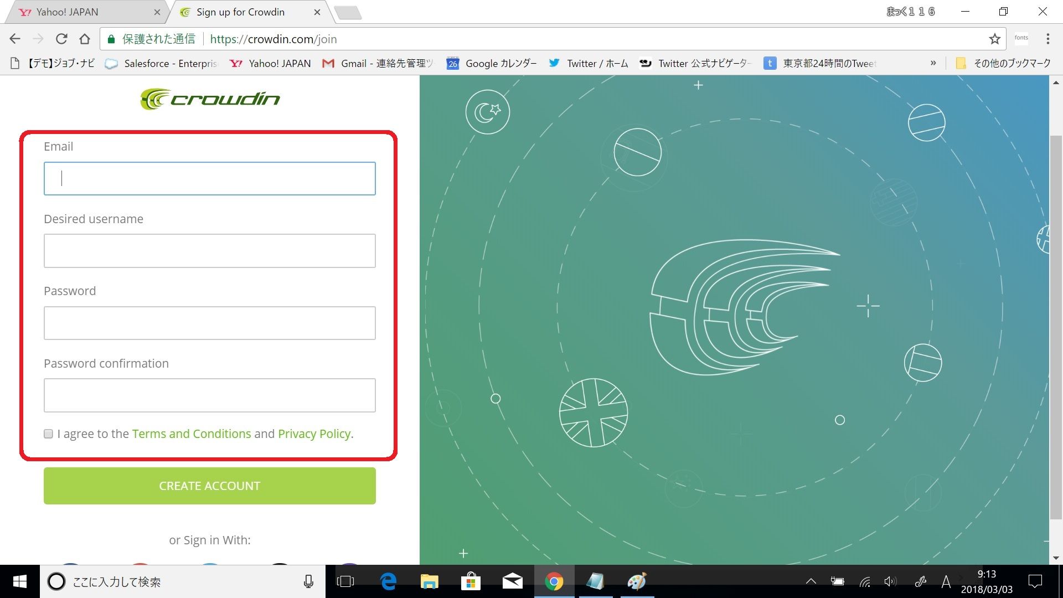Tick the agree to Terms checkbox
Viewport: 1063px width, 598px height.
pyautogui.click(x=48, y=434)
